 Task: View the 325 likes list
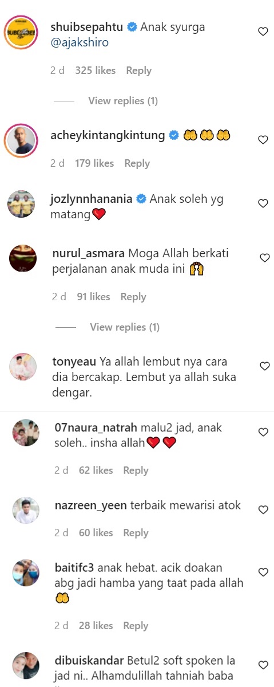point(96,70)
